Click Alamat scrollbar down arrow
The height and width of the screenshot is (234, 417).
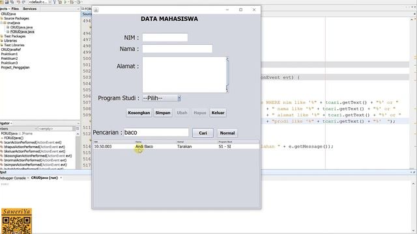click(227, 91)
